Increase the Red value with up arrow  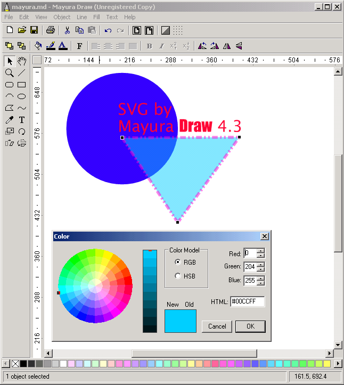[261, 251]
